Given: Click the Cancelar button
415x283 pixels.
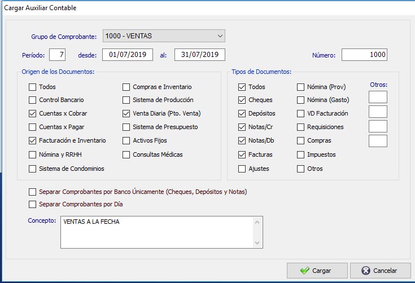Looking at the screenshot, I should pos(381,271).
